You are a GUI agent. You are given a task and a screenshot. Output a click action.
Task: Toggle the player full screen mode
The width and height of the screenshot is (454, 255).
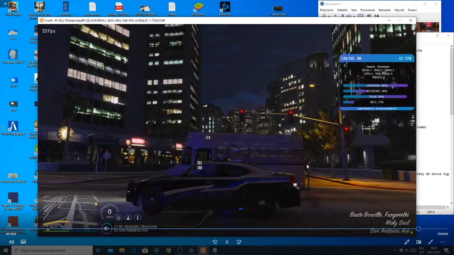(430, 242)
